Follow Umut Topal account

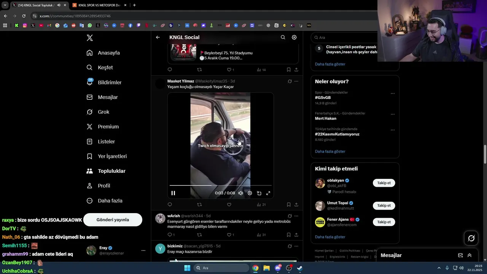(x=384, y=205)
